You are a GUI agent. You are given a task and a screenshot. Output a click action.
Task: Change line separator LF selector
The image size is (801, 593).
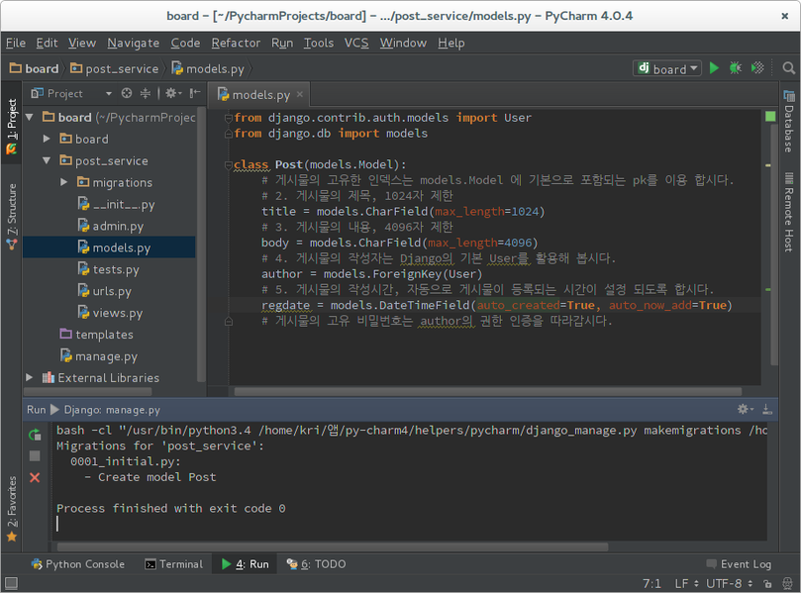tap(686, 583)
